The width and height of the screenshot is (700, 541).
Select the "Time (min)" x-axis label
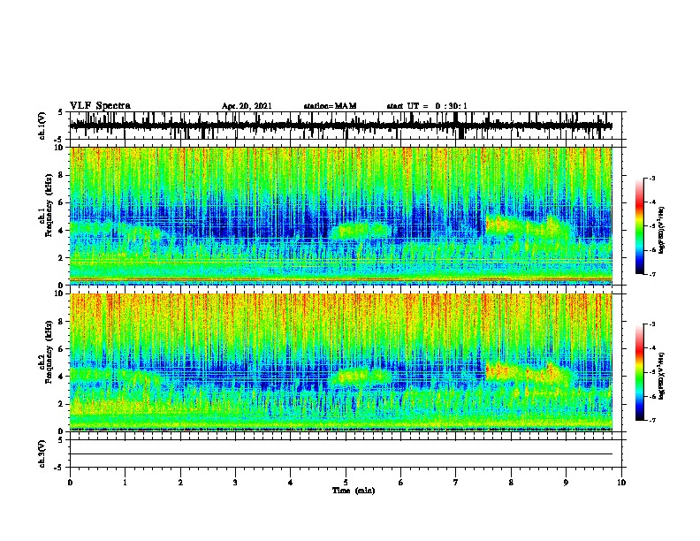pos(354,490)
